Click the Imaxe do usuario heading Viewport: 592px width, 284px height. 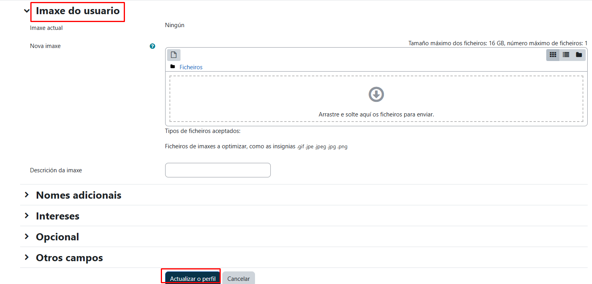point(78,11)
